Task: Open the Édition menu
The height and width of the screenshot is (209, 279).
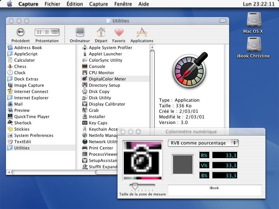Action: (75, 4)
